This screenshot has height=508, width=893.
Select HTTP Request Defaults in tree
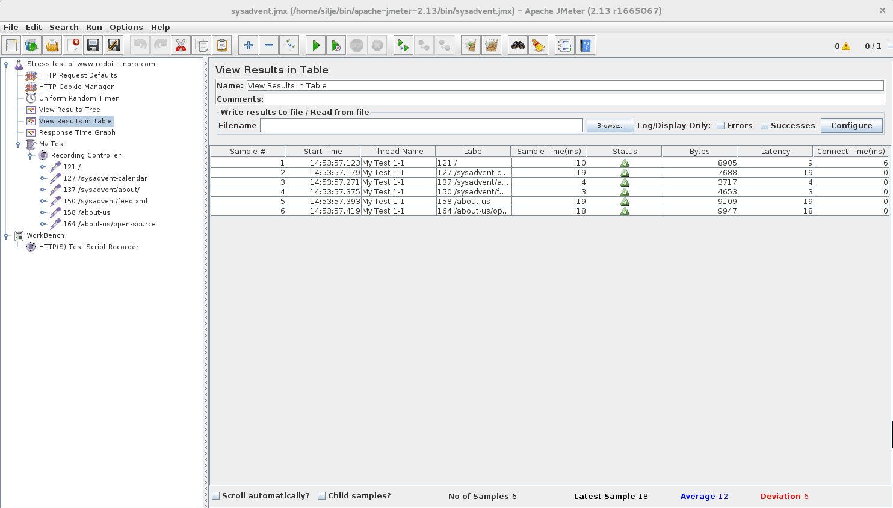78,76
